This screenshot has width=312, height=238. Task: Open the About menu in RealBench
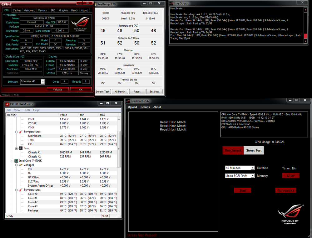click(x=157, y=107)
